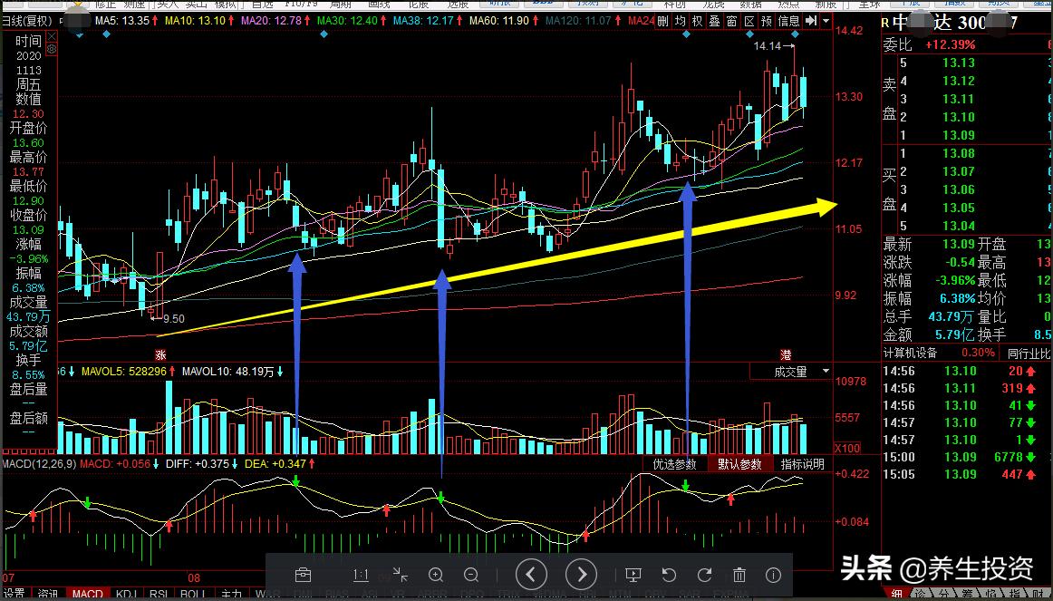Click the MA5: 13.35 legend label

[123, 21]
